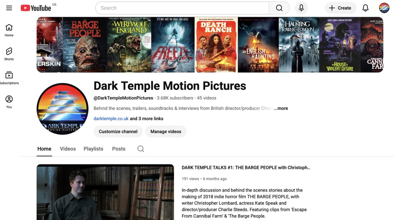394x220 pixels.
Task: Click An English Haunting banner poster
Action: click(258, 45)
